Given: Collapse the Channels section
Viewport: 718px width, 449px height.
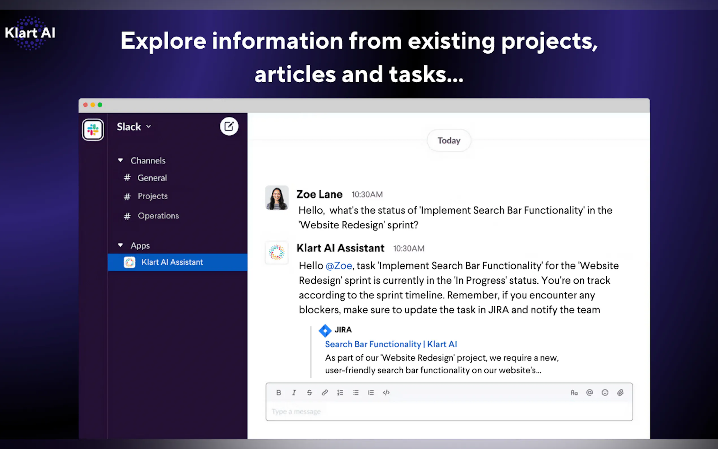Looking at the screenshot, I should (x=120, y=160).
